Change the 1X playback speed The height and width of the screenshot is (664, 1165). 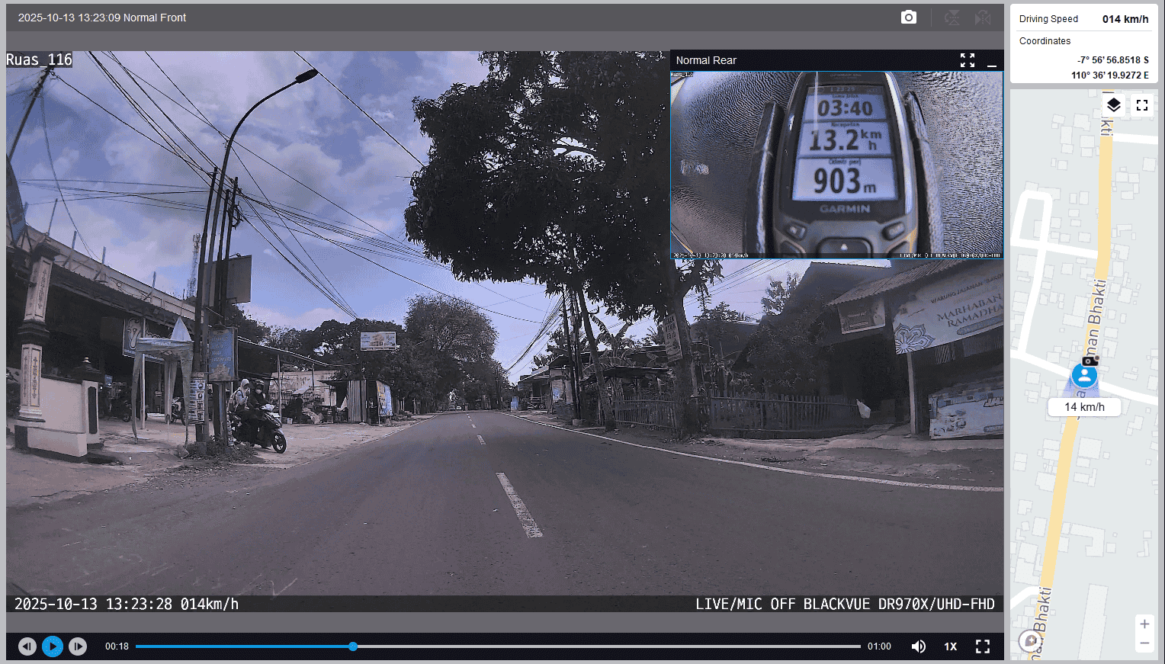point(950,646)
